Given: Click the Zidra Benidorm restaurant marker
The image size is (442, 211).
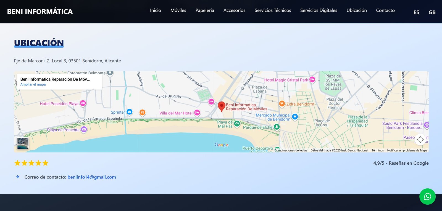Looking at the screenshot, I should [282, 104].
